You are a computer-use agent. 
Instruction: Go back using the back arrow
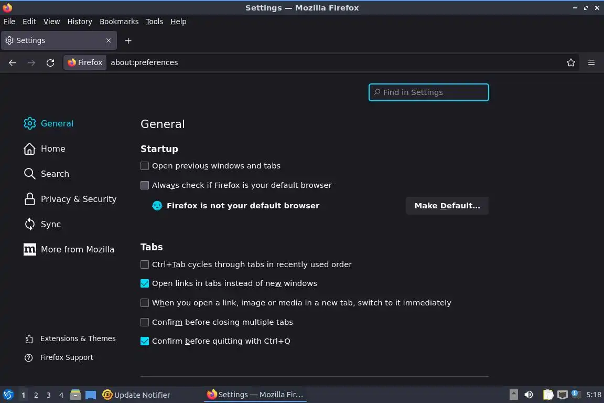(13, 62)
